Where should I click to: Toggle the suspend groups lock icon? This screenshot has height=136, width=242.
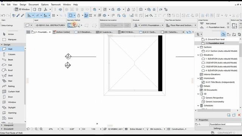click(79, 15)
